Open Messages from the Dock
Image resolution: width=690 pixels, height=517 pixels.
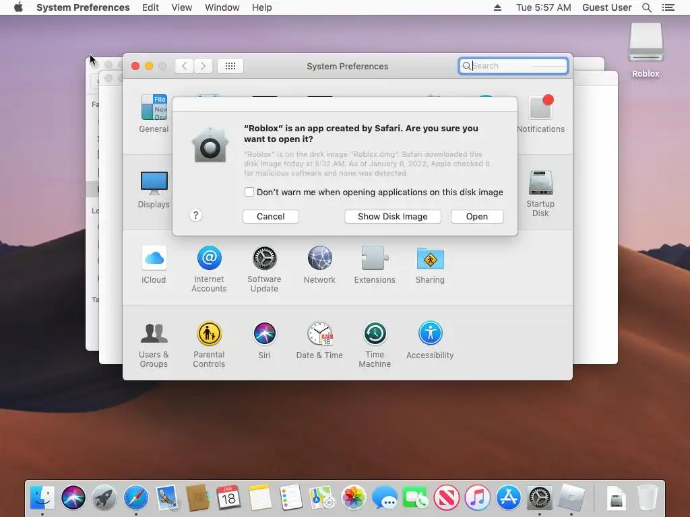click(384, 497)
